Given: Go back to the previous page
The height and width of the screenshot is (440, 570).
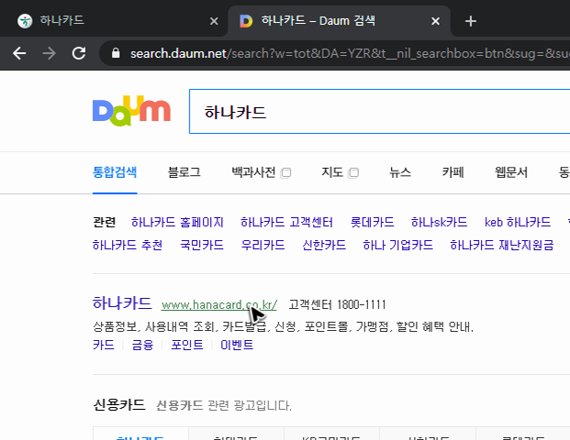Looking at the screenshot, I should pyautogui.click(x=19, y=53).
